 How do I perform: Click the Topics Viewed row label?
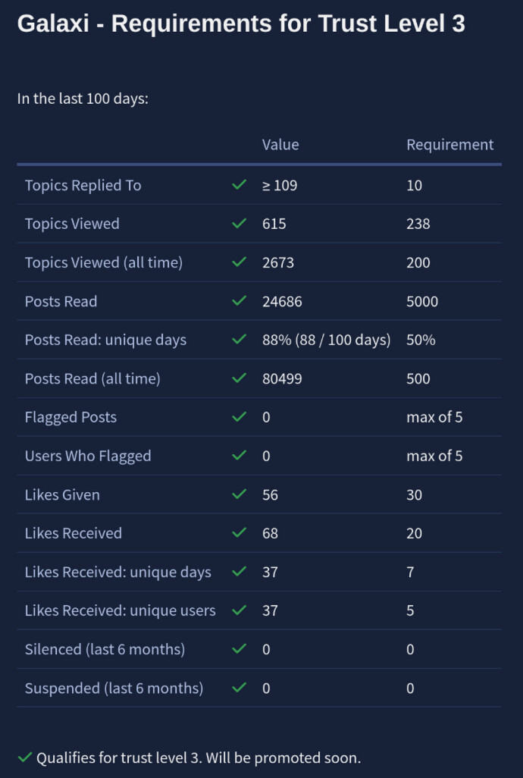coord(72,224)
